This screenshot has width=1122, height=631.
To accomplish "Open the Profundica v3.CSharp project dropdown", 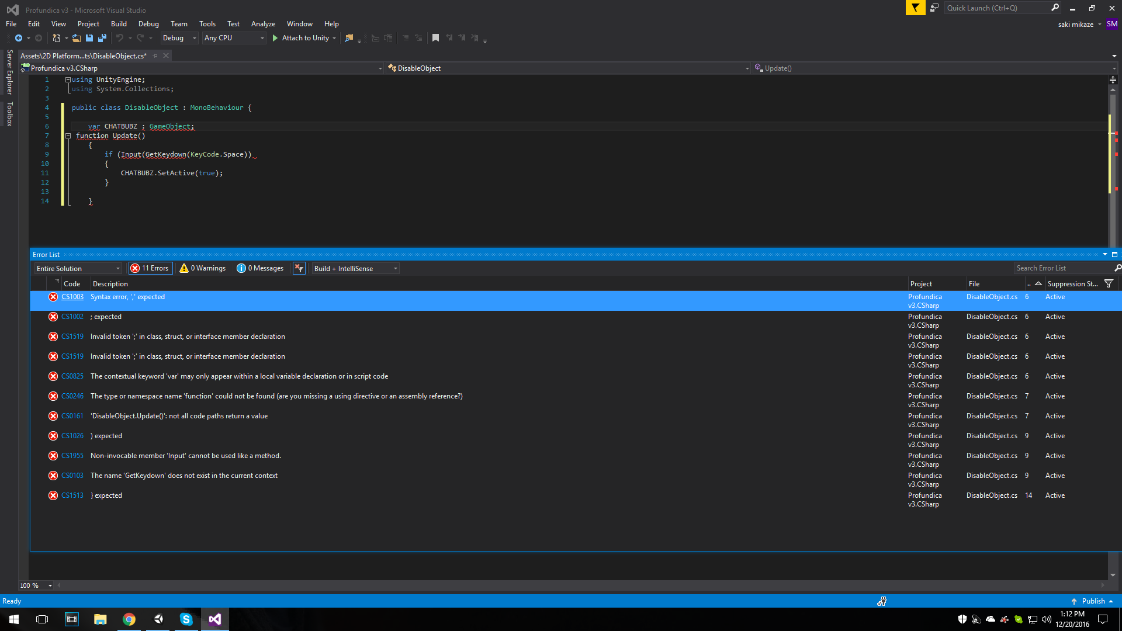I will tap(202, 68).
